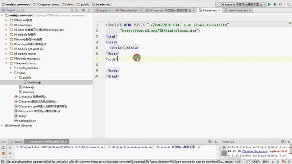Click line number 5 in the gutter
Image resolution: width=292 pixels, height=164 pixels.
97,48
